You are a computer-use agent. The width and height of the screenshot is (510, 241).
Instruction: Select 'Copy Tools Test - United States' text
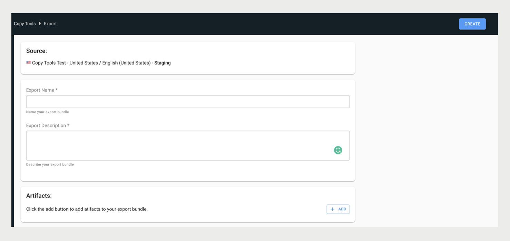click(65, 63)
